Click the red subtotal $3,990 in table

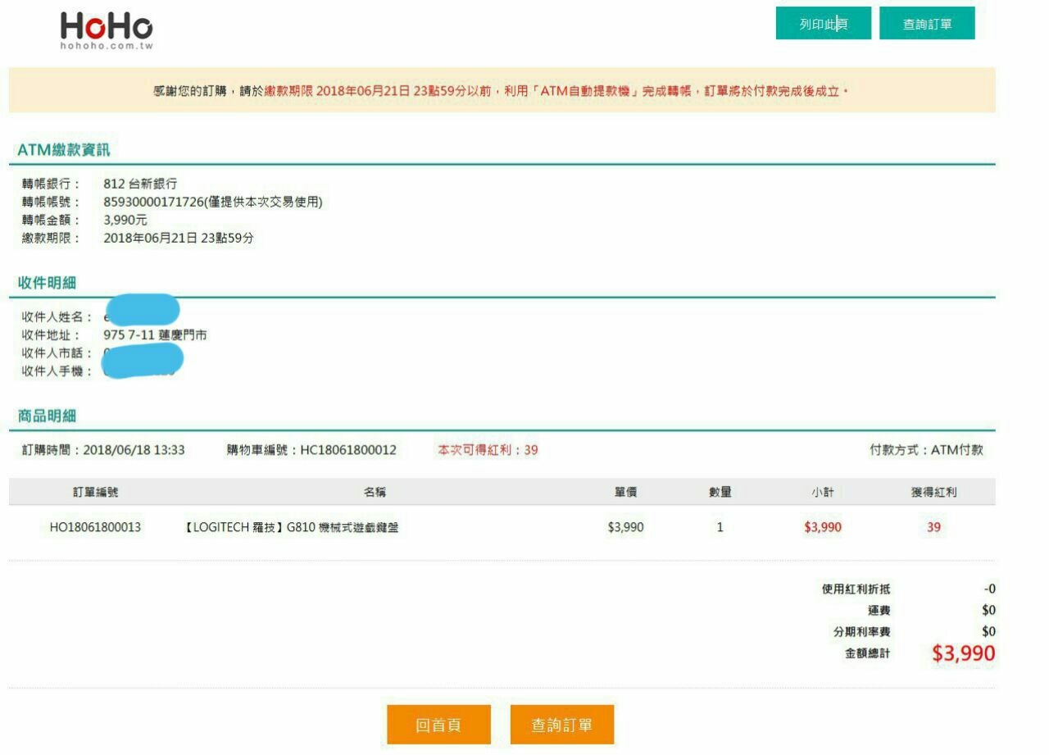coord(823,527)
